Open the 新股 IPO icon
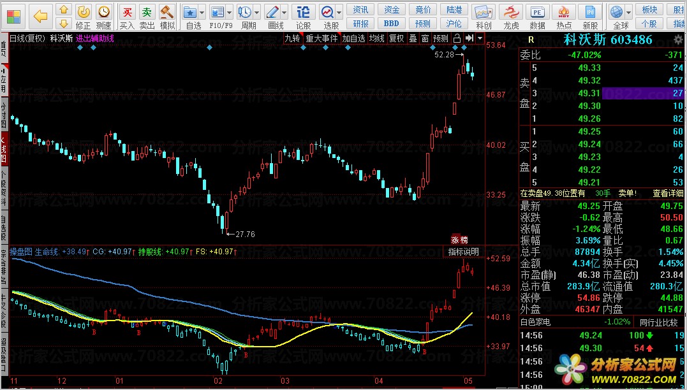 click(x=590, y=12)
